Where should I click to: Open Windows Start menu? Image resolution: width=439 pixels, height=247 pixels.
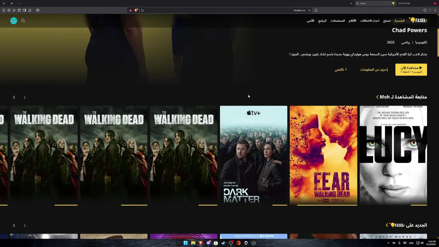(x=186, y=243)
